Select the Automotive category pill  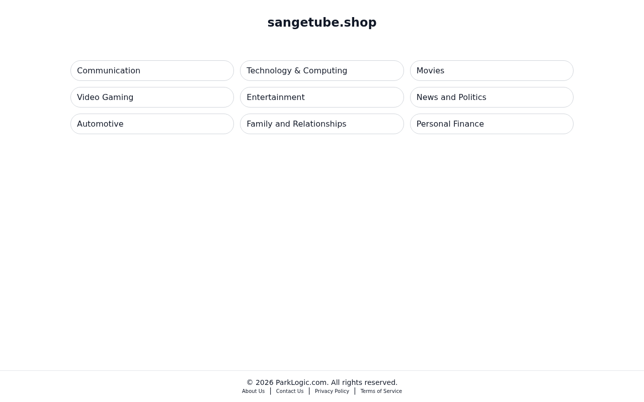tap(152, 124)
